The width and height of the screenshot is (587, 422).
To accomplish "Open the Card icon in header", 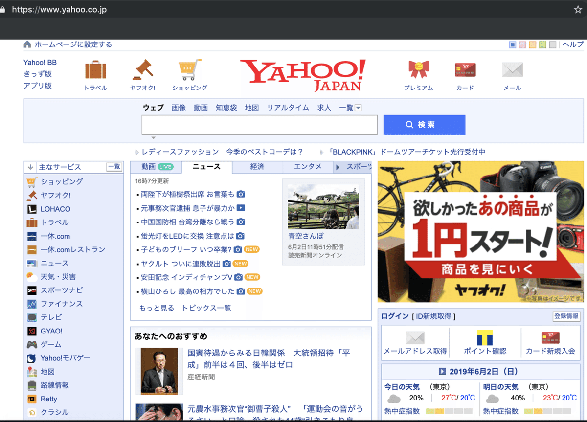I will click(x=465, y=70).
